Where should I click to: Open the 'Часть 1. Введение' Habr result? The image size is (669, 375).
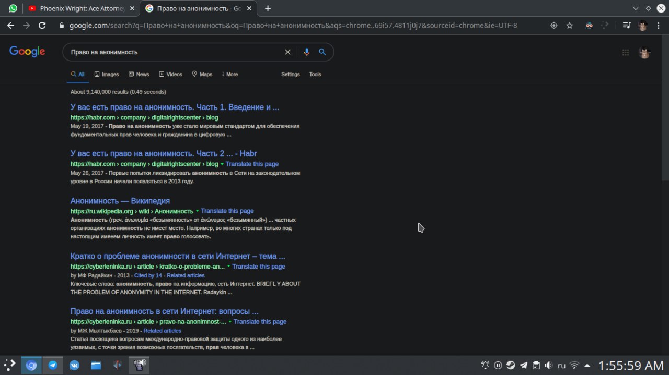175,107
